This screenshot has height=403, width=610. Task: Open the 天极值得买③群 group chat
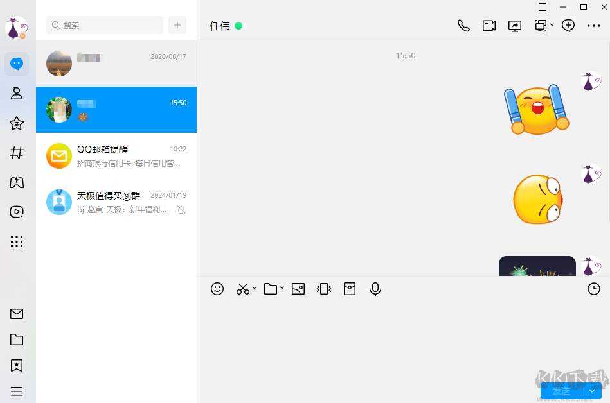(x=116, y=201)
